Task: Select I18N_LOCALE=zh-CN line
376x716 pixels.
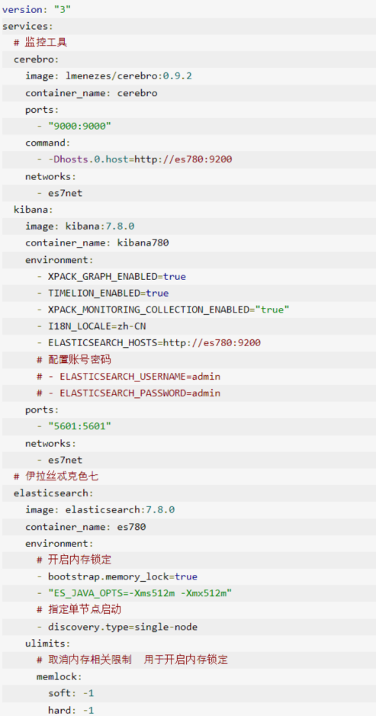Action: [x=92, y=326]
